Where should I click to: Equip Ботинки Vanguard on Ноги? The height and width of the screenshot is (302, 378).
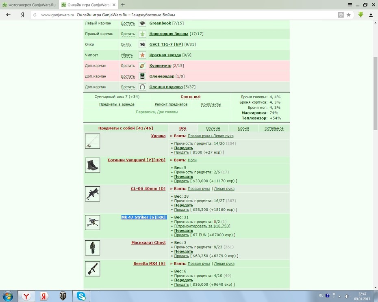click(192, 160)
